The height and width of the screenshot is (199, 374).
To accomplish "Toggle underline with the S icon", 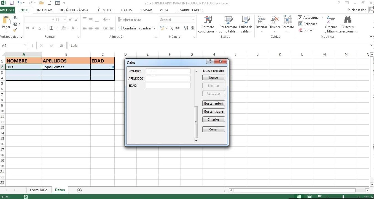I will (x=39, y=28).
